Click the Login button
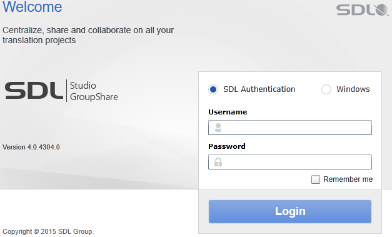 (290, 211)
